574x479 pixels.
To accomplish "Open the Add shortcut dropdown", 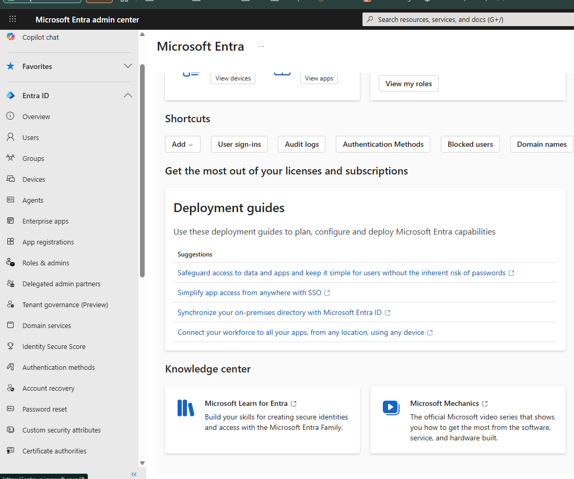I will tap(183, 144).
